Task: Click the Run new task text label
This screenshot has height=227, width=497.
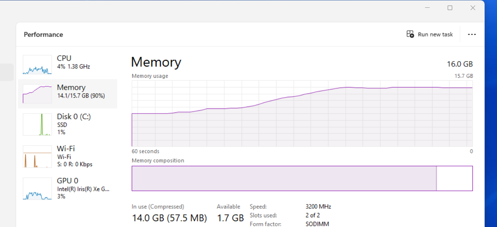Action: pyautogui.click(x=435, y=35)
